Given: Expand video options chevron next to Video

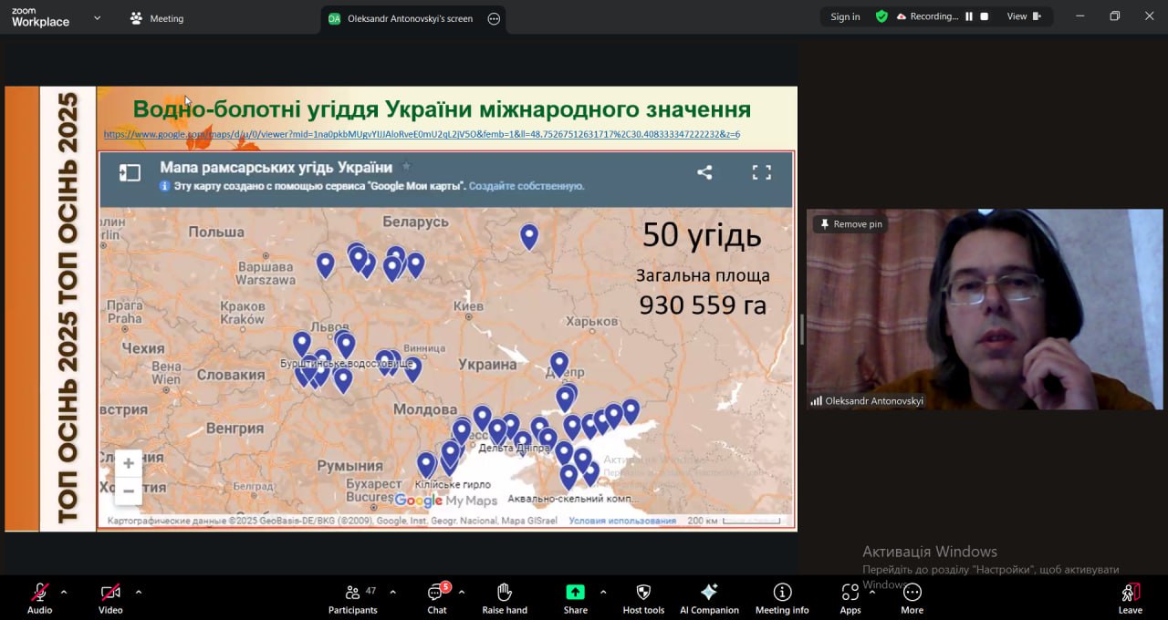Looking at the screenshot, I should 139,592.
